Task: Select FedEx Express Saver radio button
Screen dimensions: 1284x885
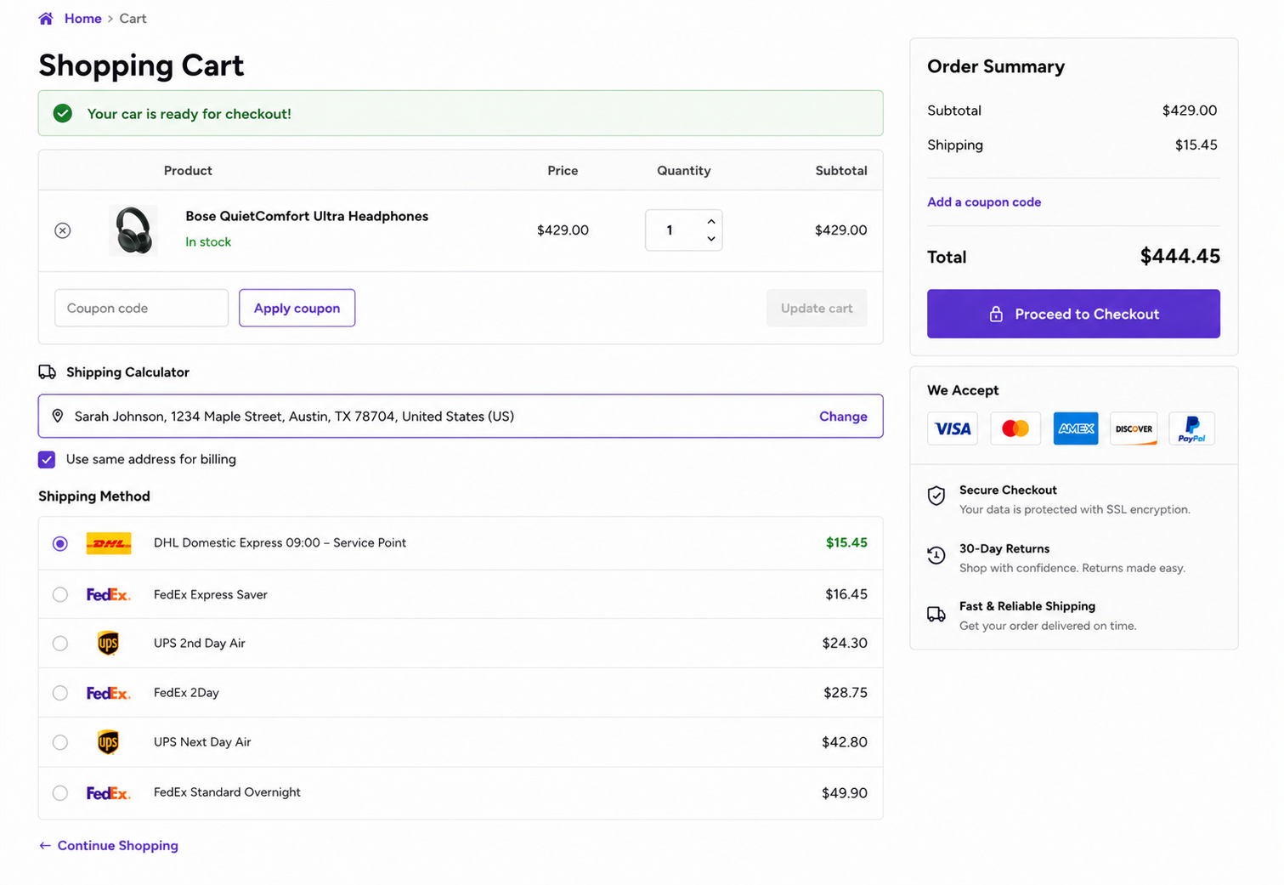Action: pos(60,594)
